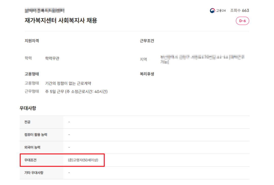The height and width of the screenshot is (185, 274).
Task: Select the 주 5일 근무 working hours text
Action: pos(76,91)
